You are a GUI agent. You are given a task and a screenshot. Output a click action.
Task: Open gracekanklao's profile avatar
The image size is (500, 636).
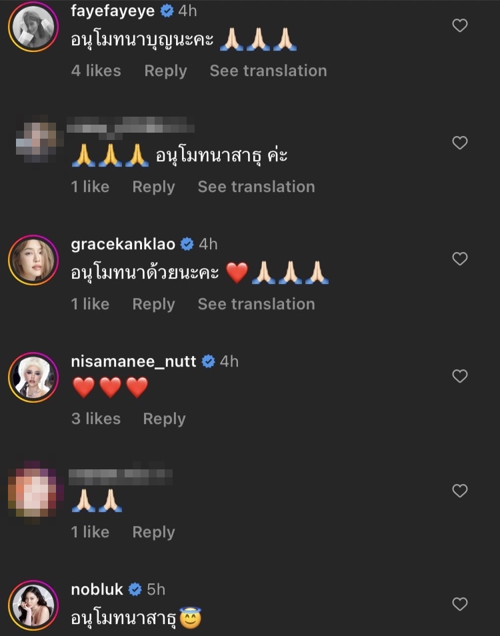click(x=33, y=260)
